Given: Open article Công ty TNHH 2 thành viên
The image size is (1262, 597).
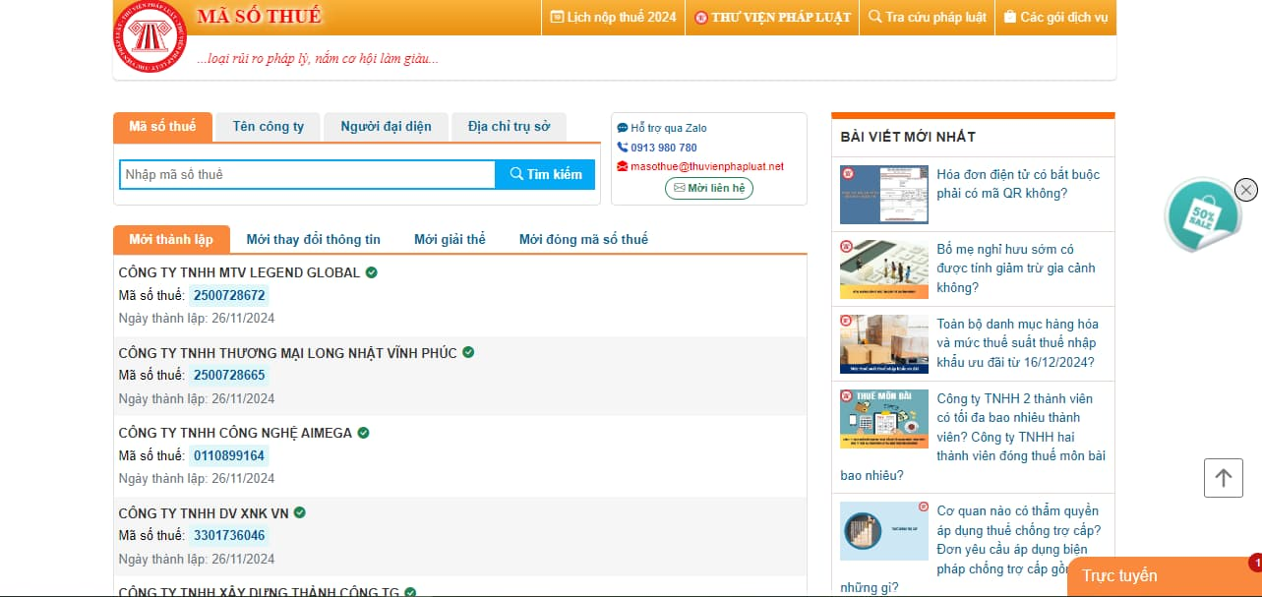Looking at the screenshot, I should (1020, 427).
